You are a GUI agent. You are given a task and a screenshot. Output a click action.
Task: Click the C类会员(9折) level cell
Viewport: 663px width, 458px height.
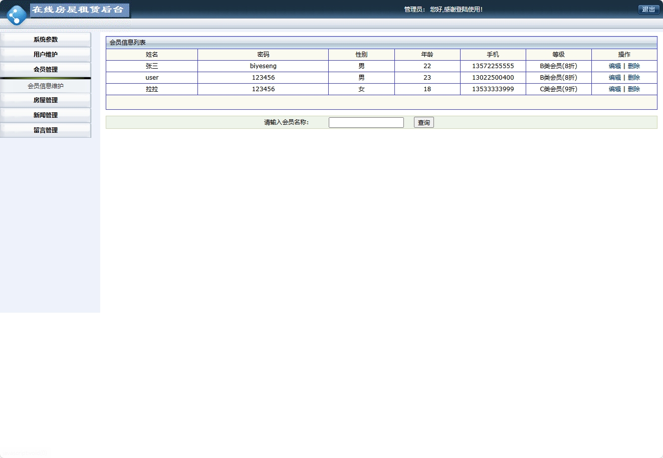[x=558, y=89]
